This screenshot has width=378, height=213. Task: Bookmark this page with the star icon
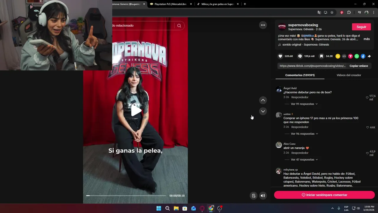tap(332, 12)
